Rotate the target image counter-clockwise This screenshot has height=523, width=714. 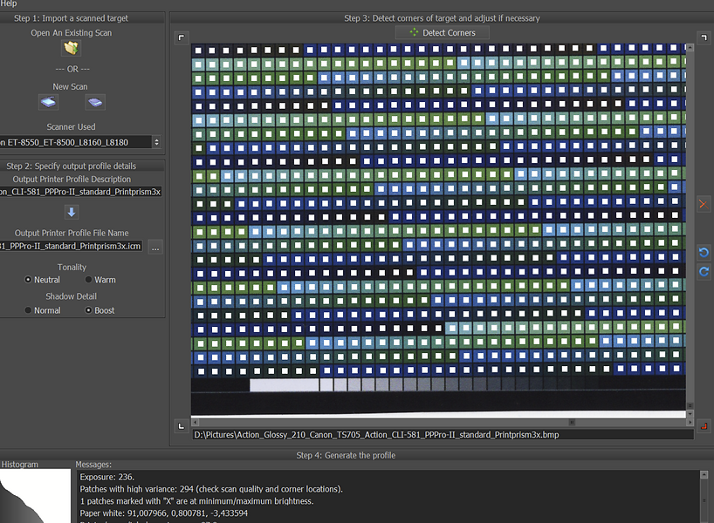coord(703,253)
